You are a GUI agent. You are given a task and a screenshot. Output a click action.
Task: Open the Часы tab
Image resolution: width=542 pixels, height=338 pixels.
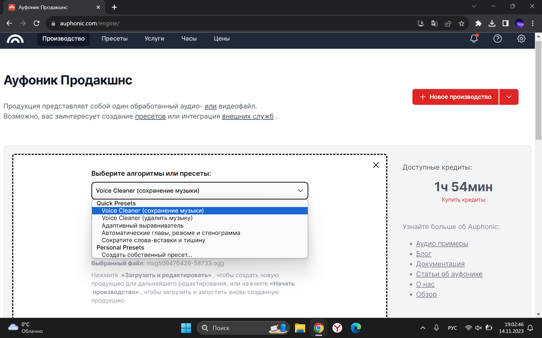(x=189, y=39)
